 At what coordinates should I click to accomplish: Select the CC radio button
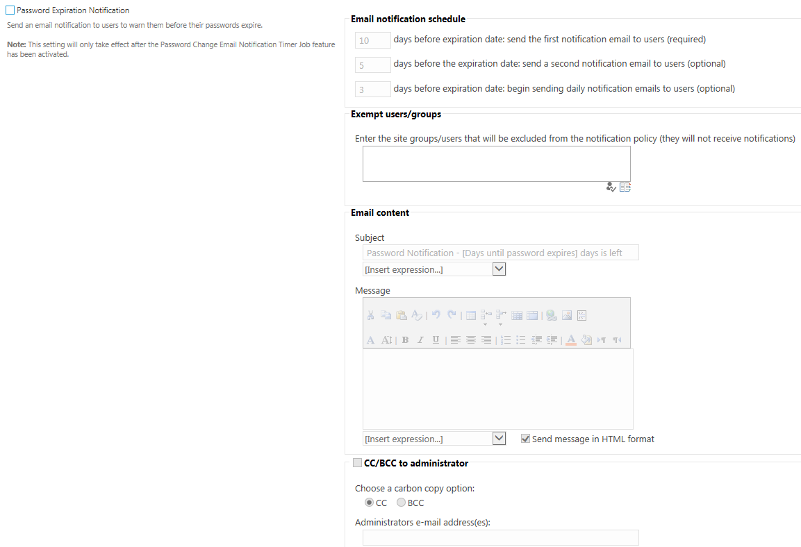pos(369,503)
